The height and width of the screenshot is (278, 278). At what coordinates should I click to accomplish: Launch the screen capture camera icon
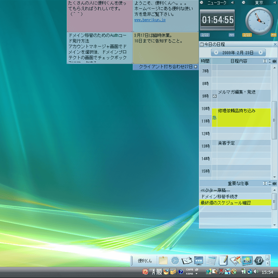pos(247,261)
